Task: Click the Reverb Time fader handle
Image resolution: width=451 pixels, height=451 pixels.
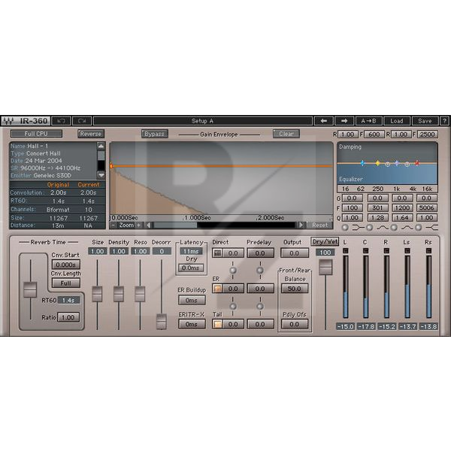Action: tap(30, 289)
